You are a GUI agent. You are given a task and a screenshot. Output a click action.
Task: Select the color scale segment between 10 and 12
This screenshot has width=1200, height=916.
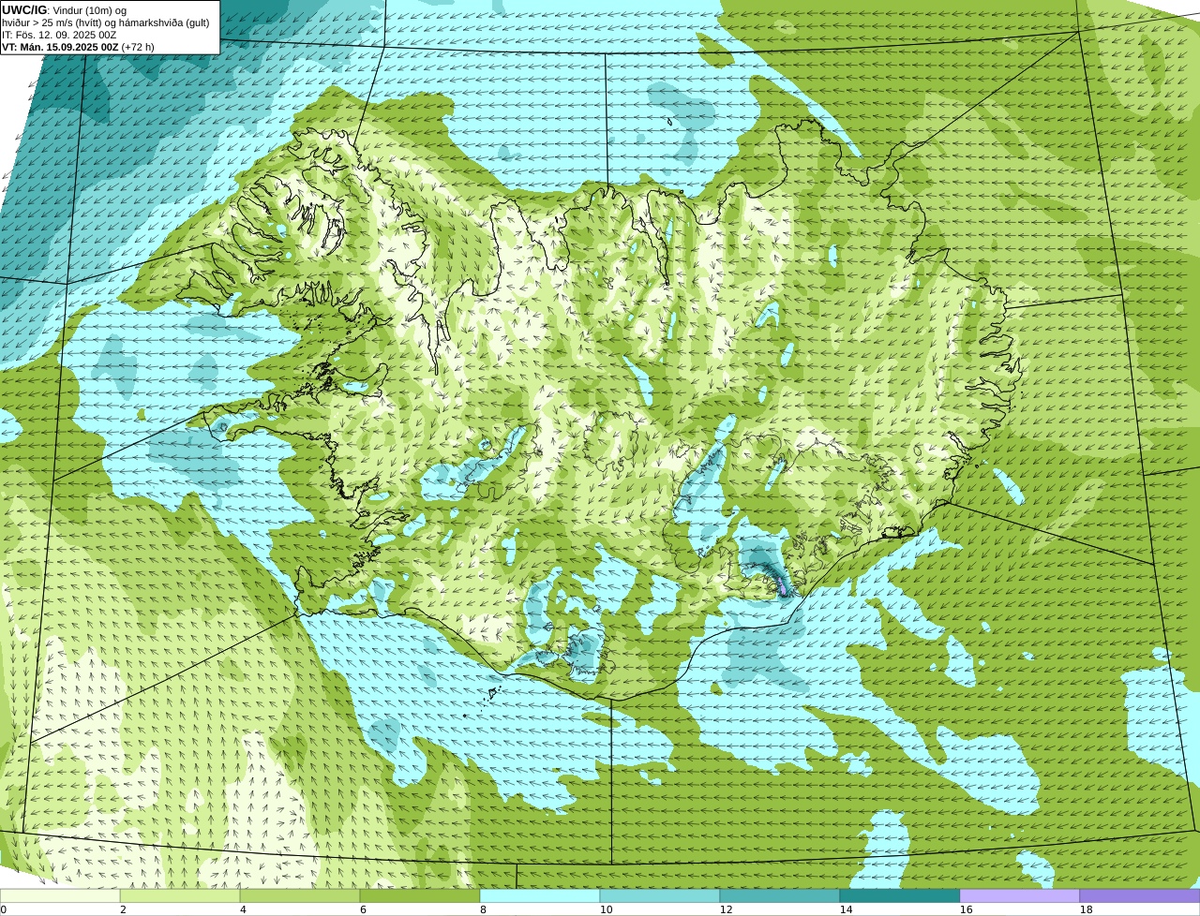660,896
